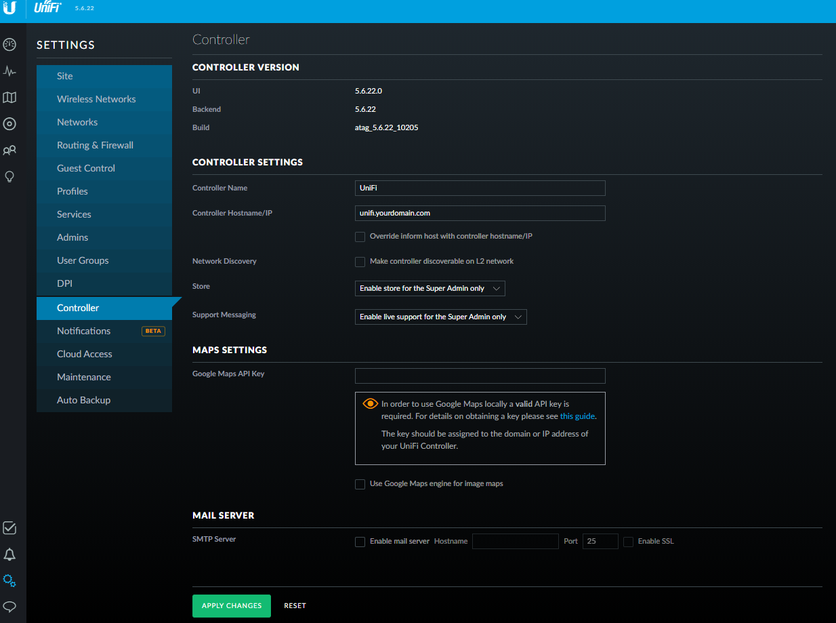Follow the 'this guide' link
Image resolution: width=836 pixels, height=623 pixels.
click(x=577, y=416)
